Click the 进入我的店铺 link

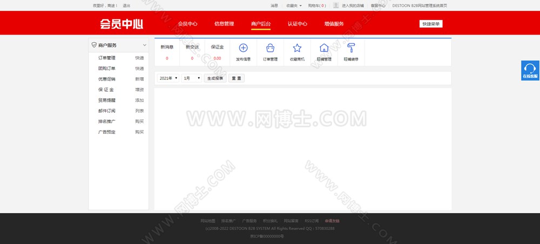[x=353, y=5]
